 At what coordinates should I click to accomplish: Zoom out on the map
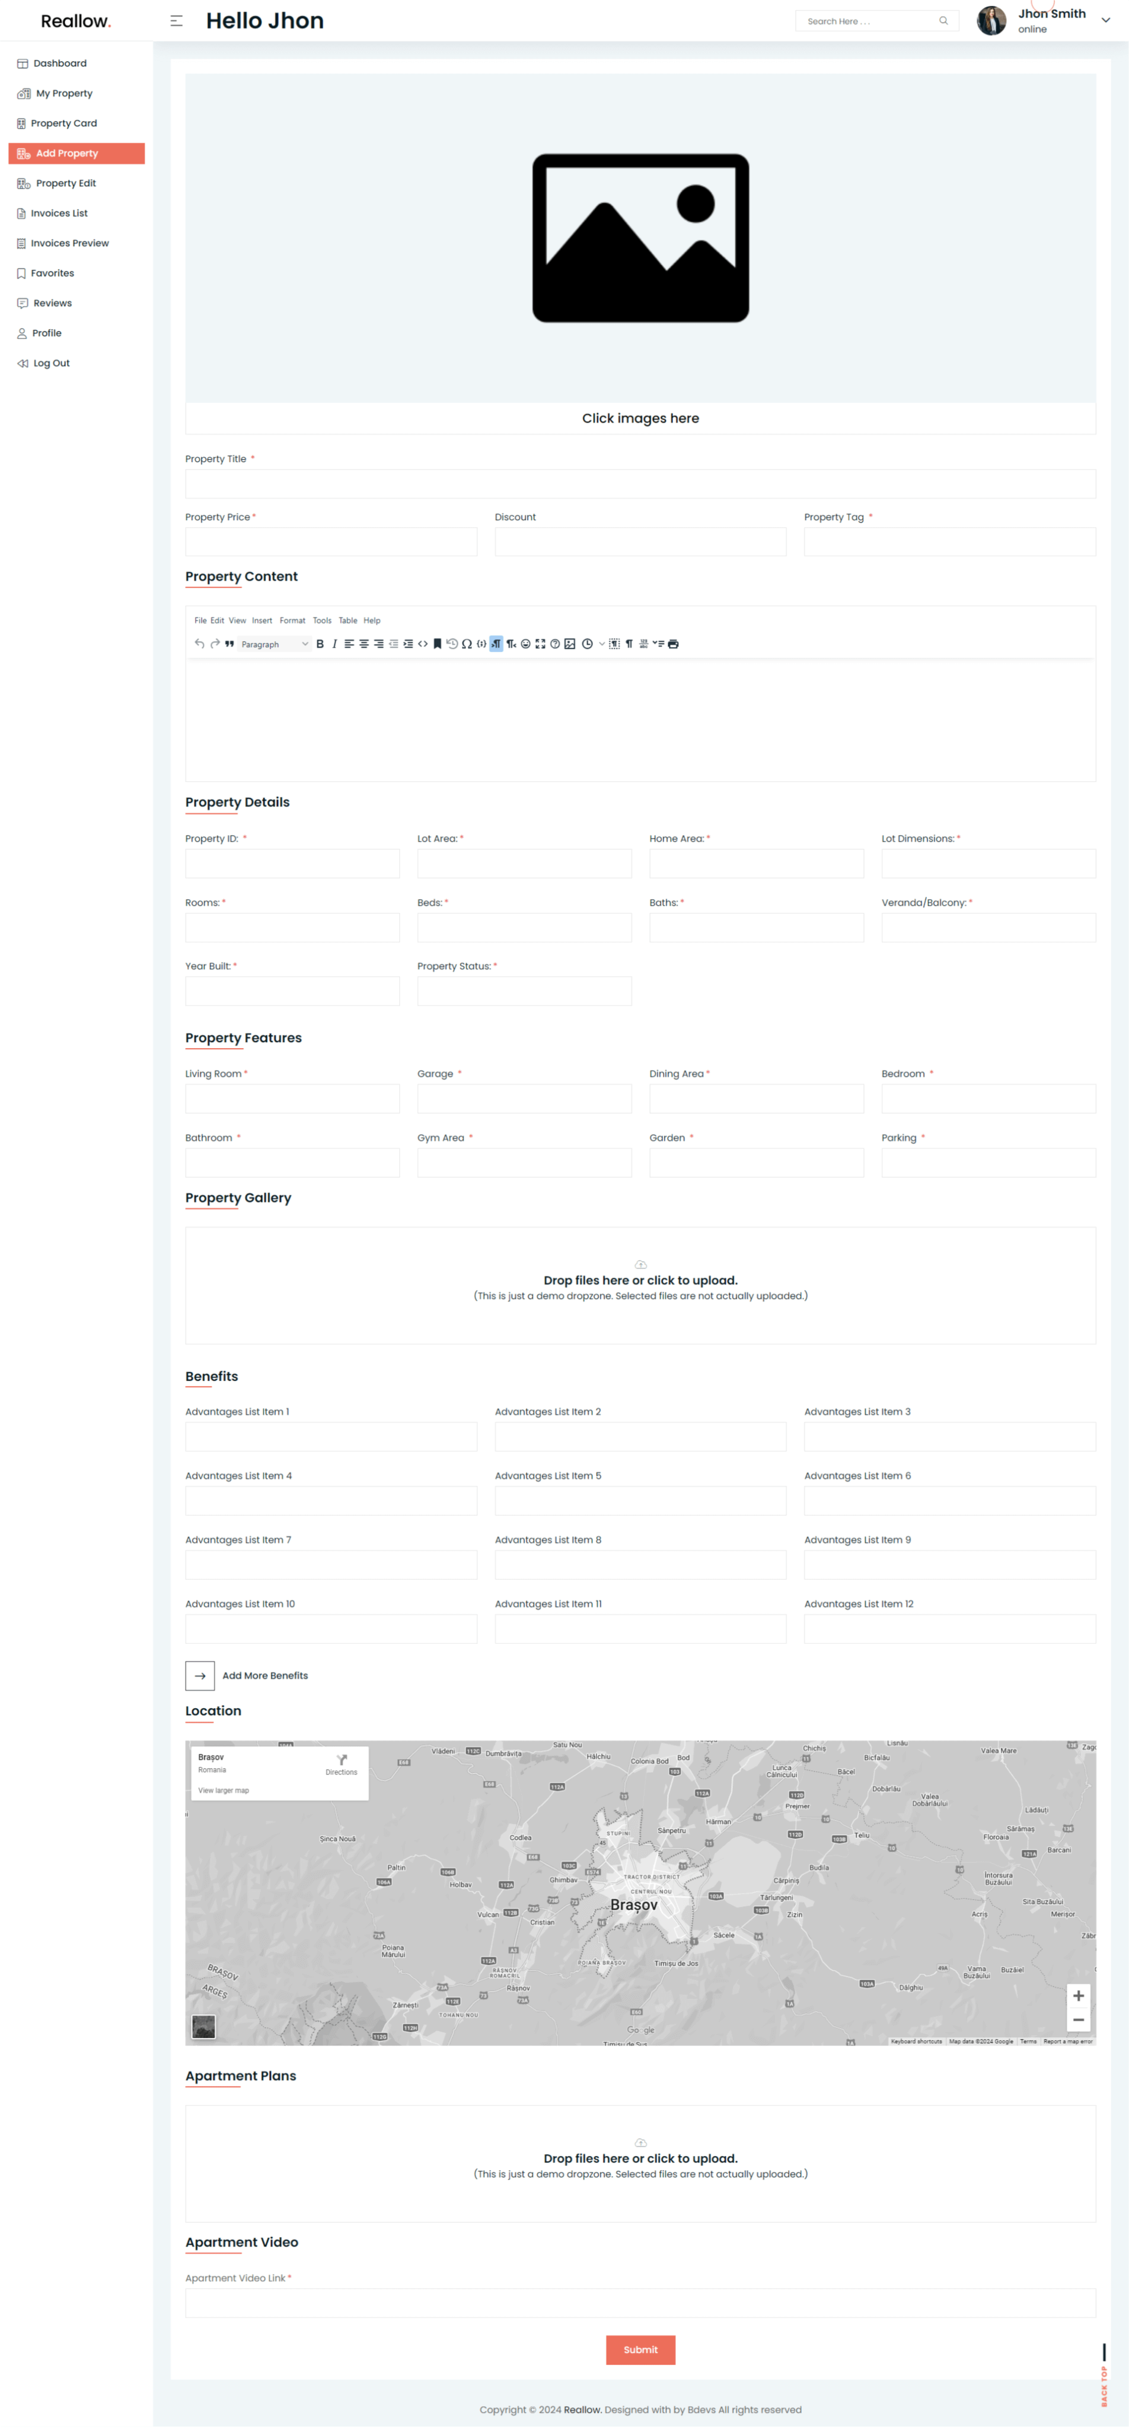coord(1078,2021)
